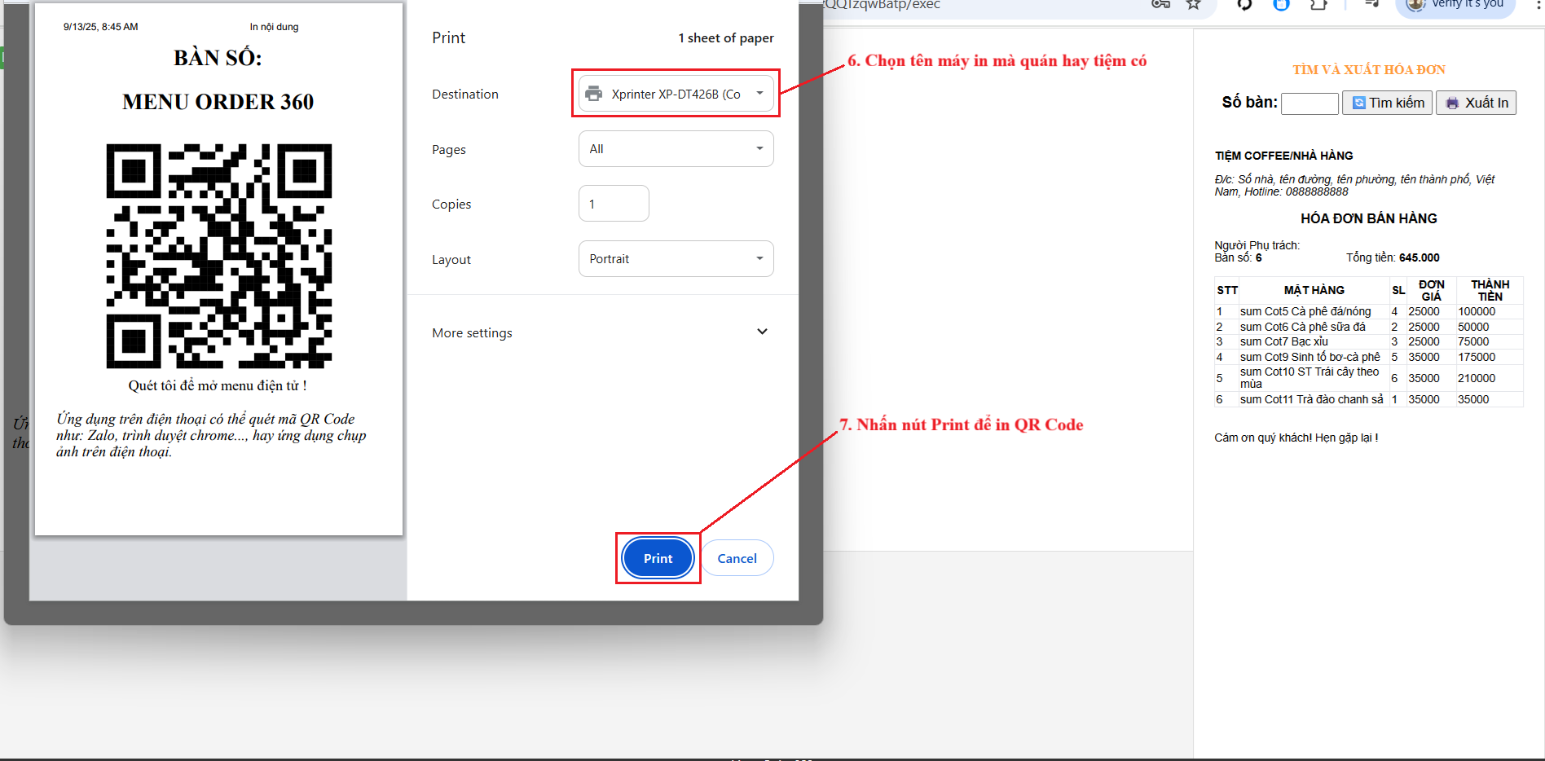Click the blue extension icon in toolbar

1281,4
